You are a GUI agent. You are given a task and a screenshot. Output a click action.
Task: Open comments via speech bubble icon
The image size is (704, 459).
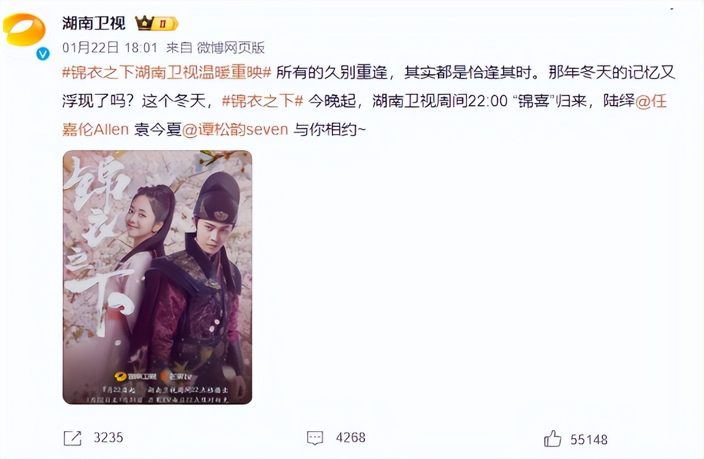click(315, 438)
